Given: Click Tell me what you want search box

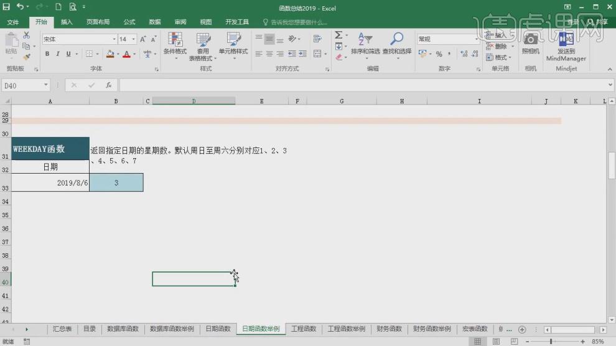Looking at the screenshot, I should pos(299,22).
